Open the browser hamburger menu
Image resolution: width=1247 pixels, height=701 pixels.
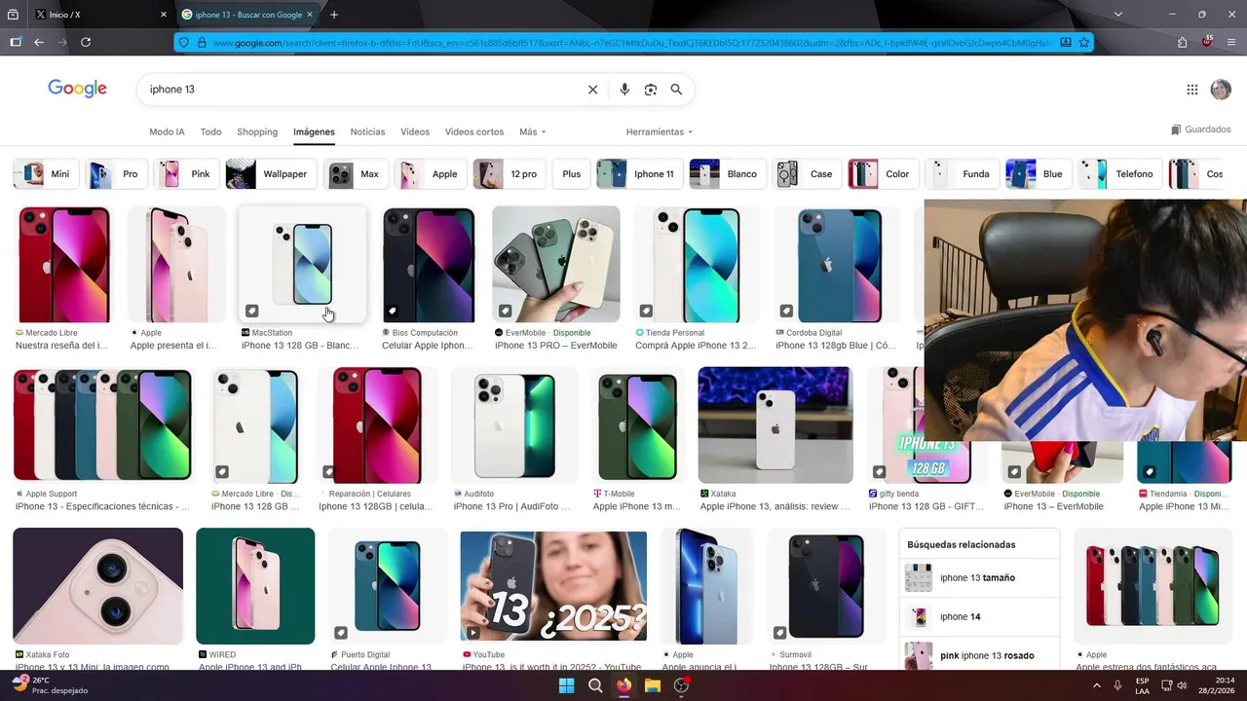[x=1232, y=42]
